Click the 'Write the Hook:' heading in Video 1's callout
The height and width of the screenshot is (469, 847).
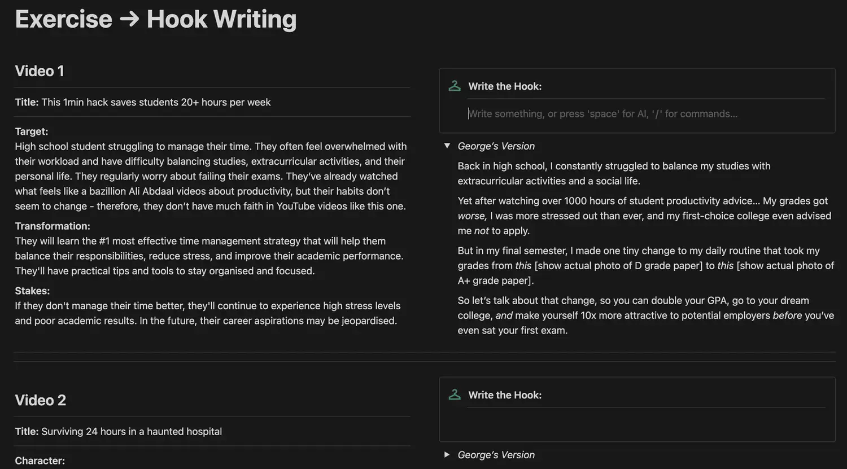505,86
